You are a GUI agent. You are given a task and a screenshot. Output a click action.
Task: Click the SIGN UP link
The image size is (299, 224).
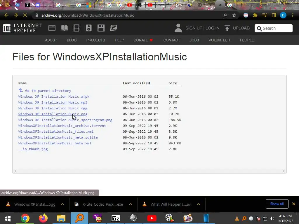tap(194, 28)
